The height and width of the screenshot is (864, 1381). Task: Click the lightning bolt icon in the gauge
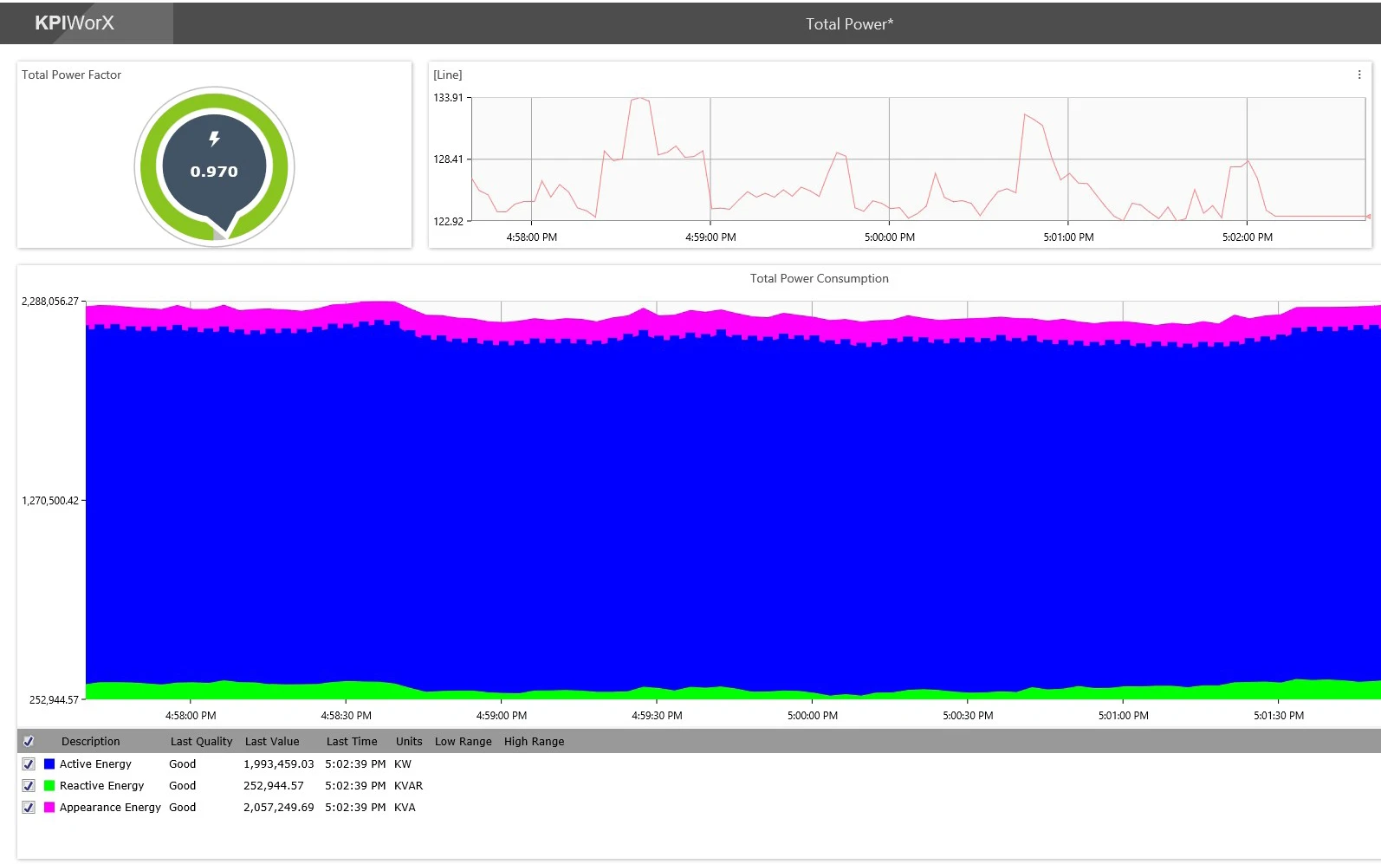pos(214,139)
